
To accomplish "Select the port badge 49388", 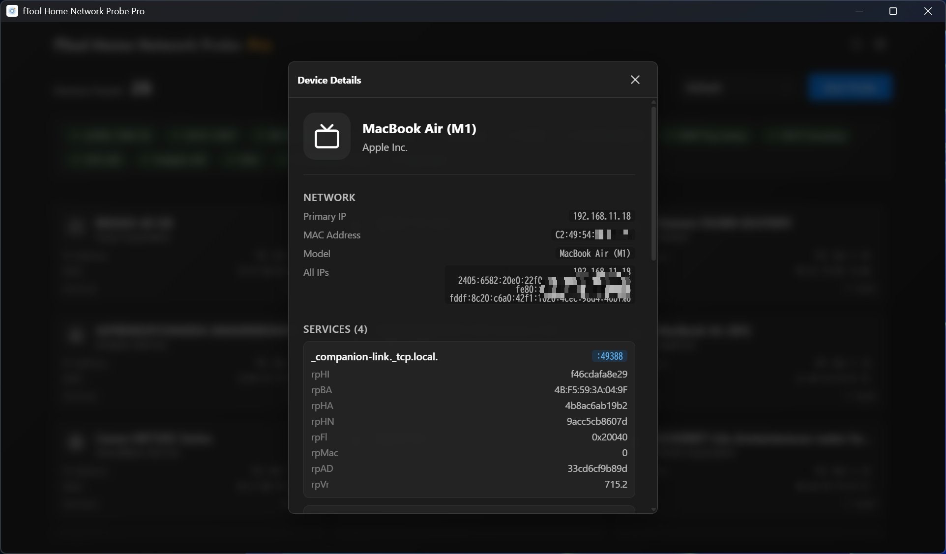I will tap(609, 356).
